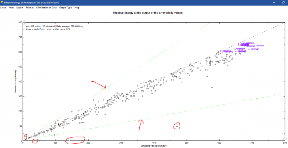Restore down the graph window
288x148 pixels.
pyautogui.click(x=283, y=2)
